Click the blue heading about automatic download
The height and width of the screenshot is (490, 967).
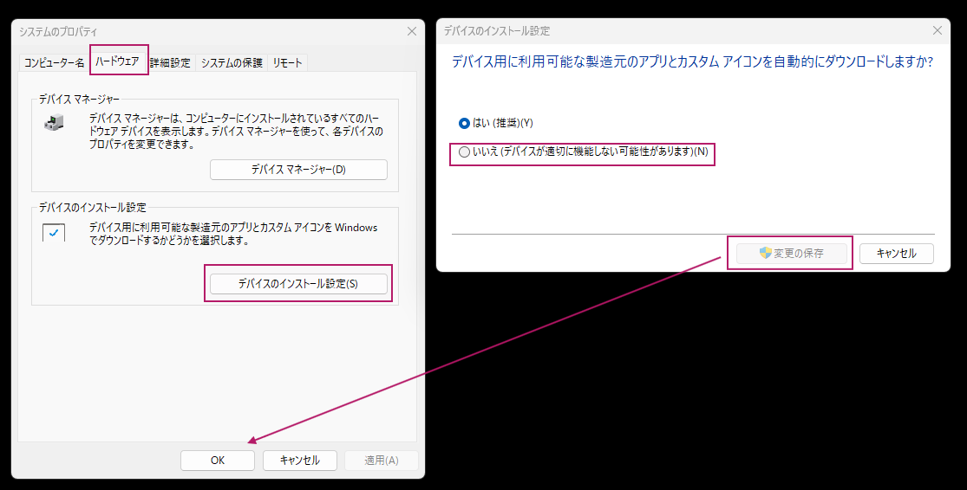click(x=692, y=62)
